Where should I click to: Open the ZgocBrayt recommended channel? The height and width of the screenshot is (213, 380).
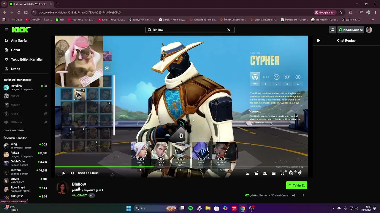click(25, 189)
